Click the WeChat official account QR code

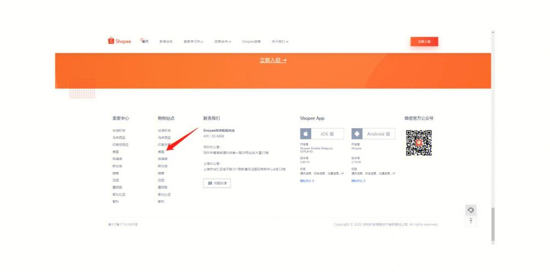(419, 143)
